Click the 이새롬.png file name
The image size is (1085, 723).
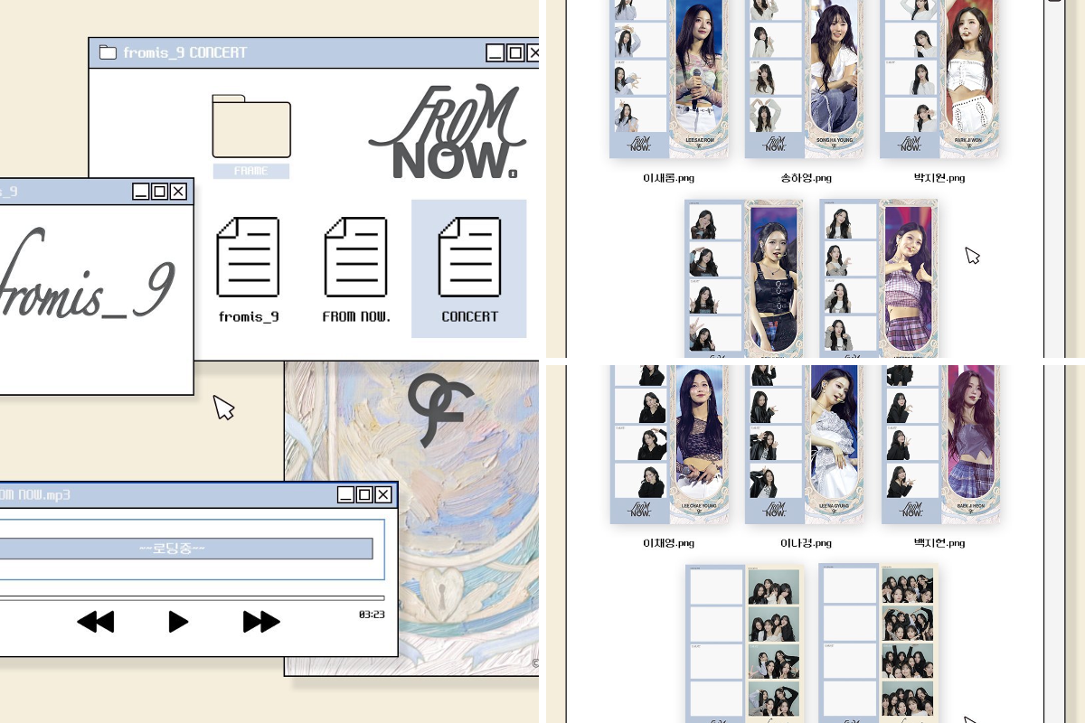[668, 178]
